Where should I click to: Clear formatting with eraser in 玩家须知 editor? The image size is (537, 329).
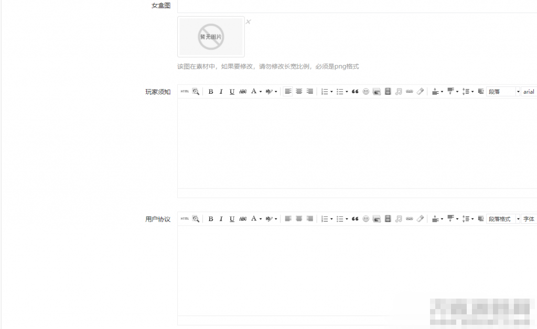click(x=420, y=91)
